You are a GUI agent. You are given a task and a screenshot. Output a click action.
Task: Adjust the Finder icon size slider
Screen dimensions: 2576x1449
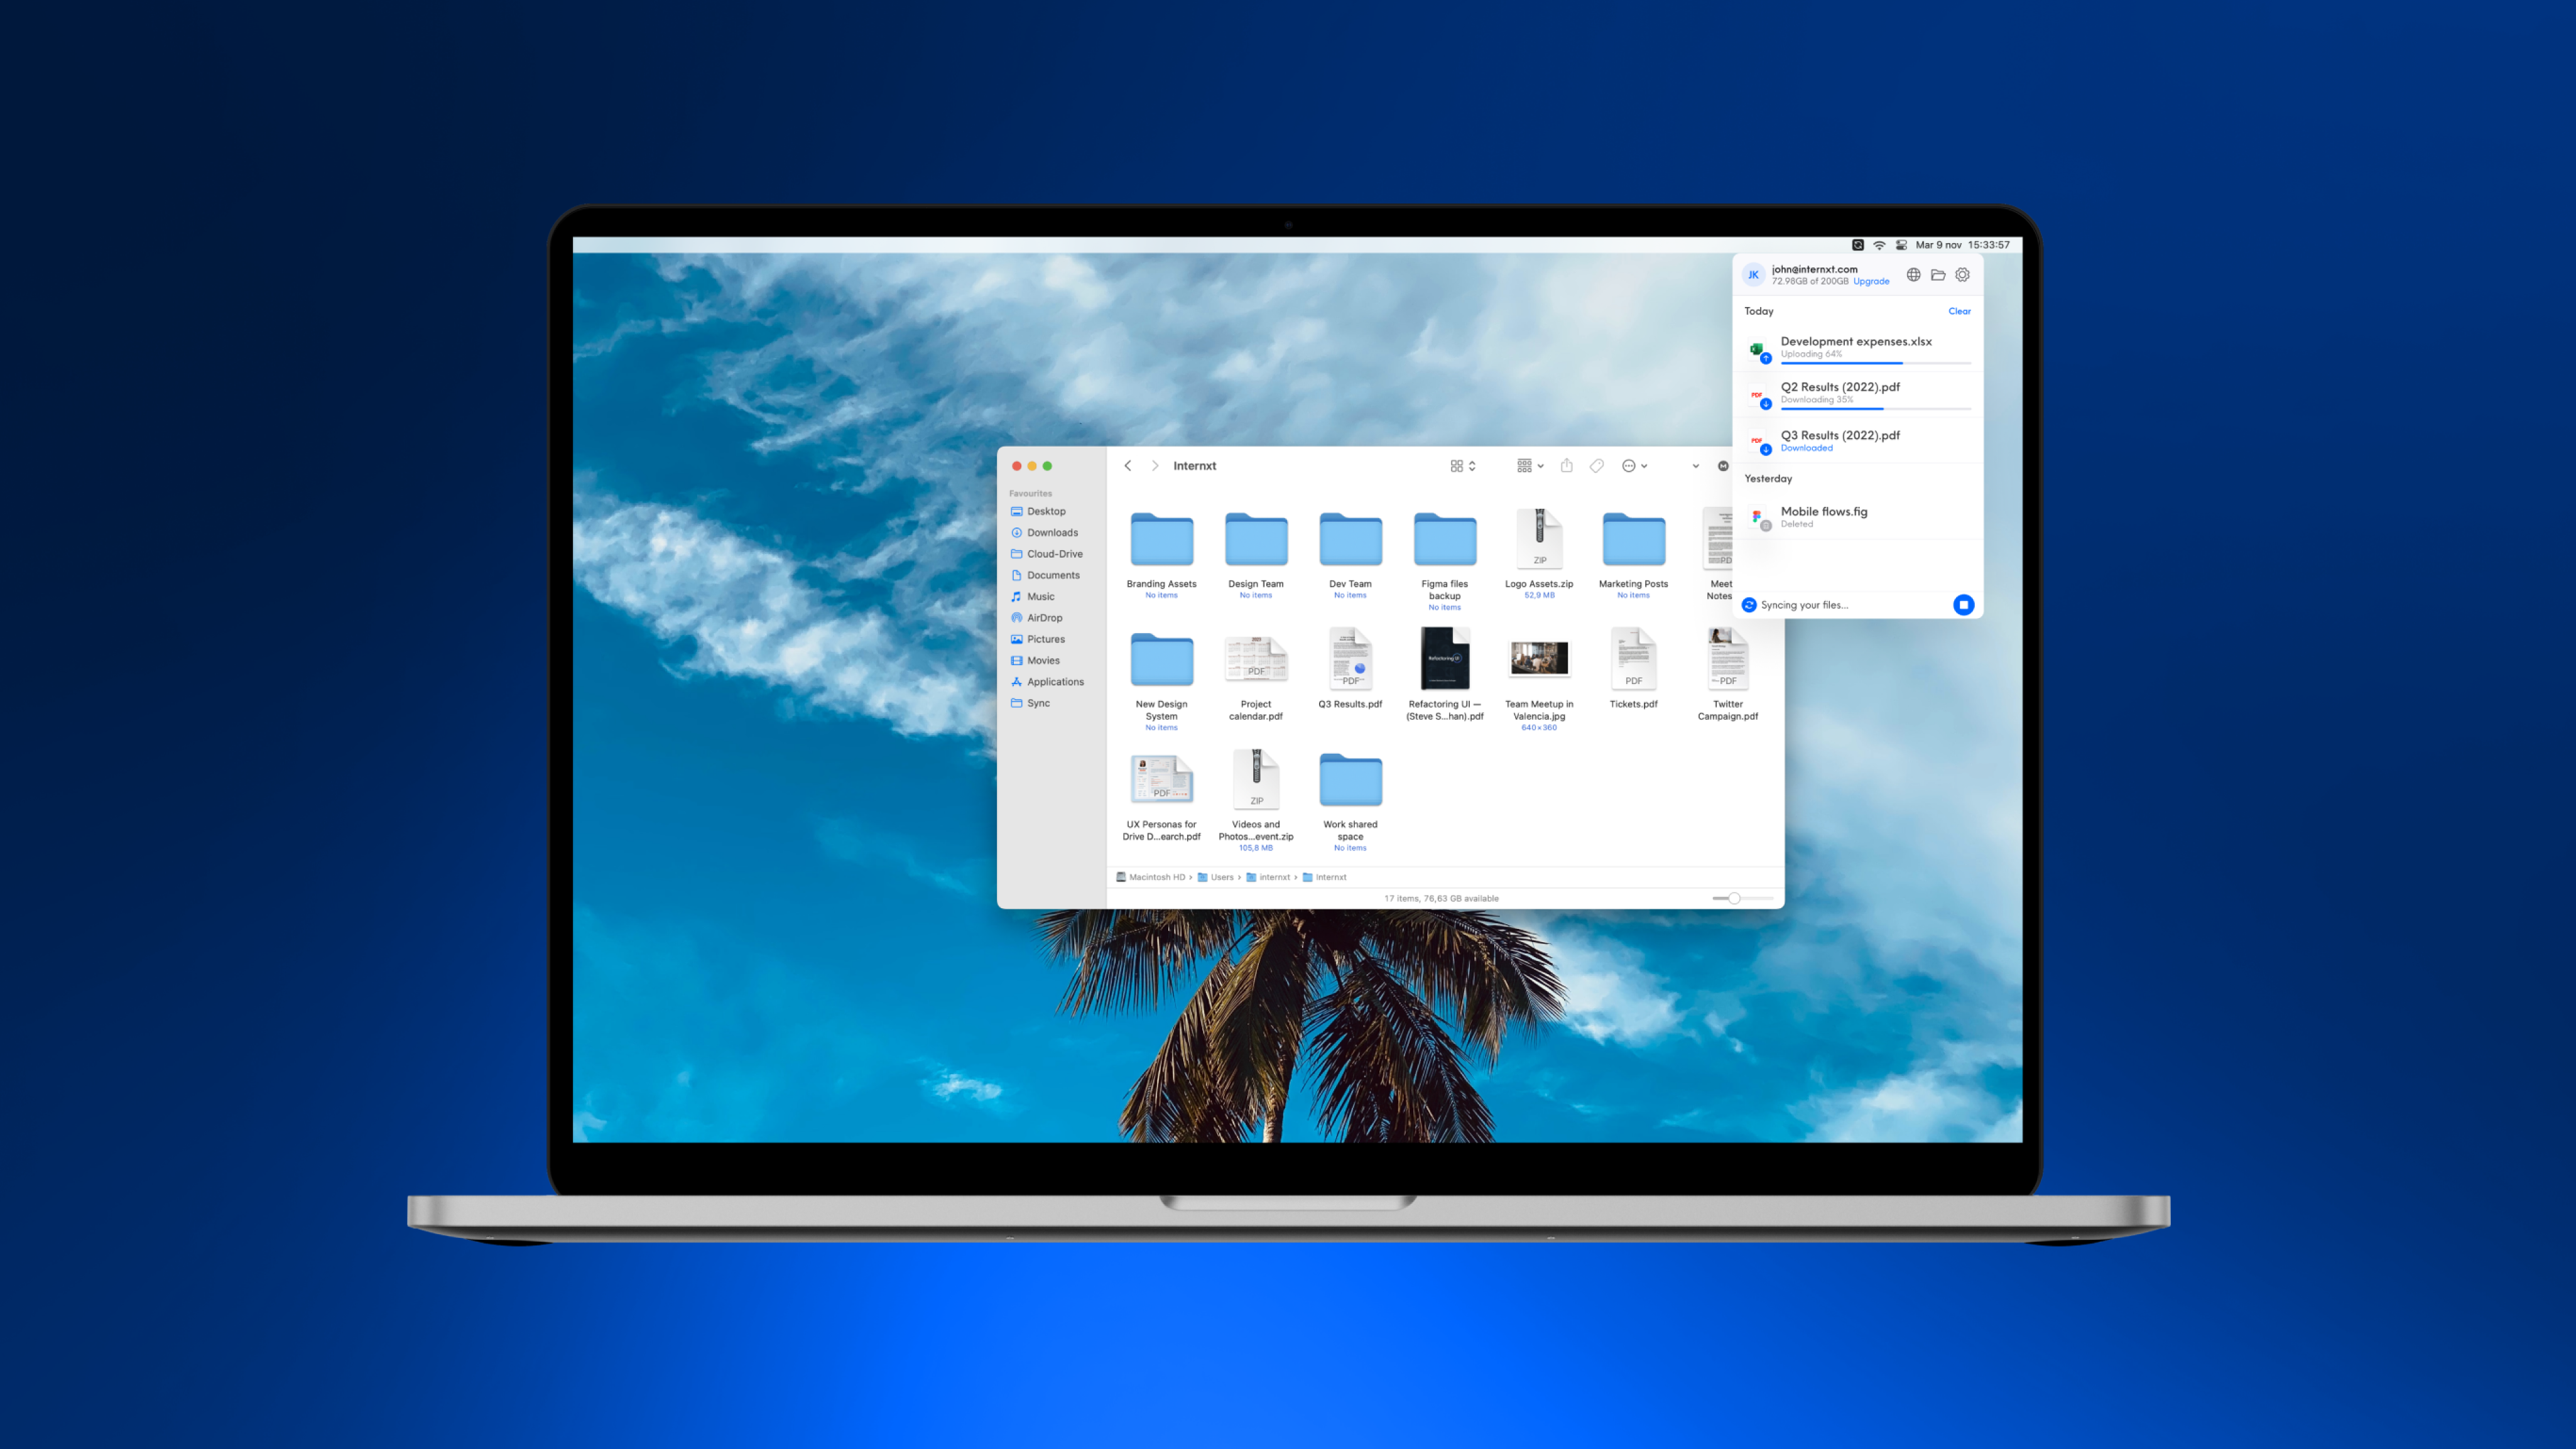tap(1734, 898)
